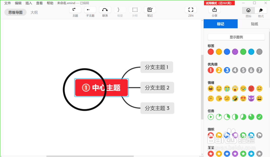Viewport: 270px width, 157px height.
Task: Click the red trial mode 试用模式 badge
Action: click(219, 3)
